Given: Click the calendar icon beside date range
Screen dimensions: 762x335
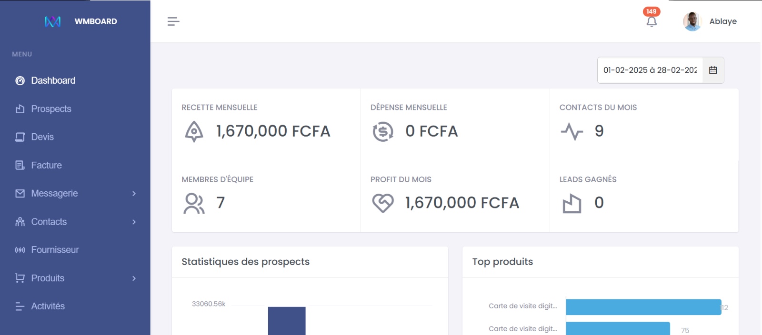Looking at the screenshot, I should (713, 70).
